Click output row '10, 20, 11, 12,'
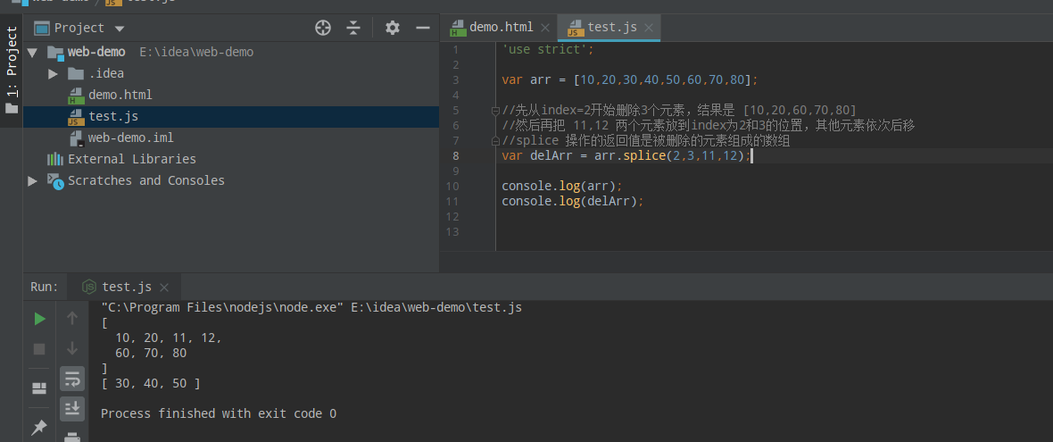 (x=169, y=338)
